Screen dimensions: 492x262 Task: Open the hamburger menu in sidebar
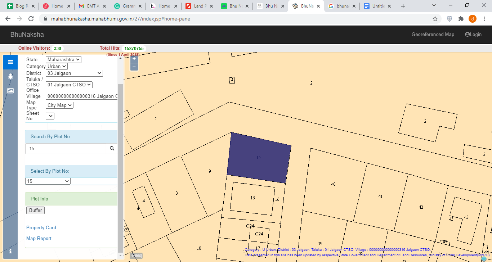point(10,62)
